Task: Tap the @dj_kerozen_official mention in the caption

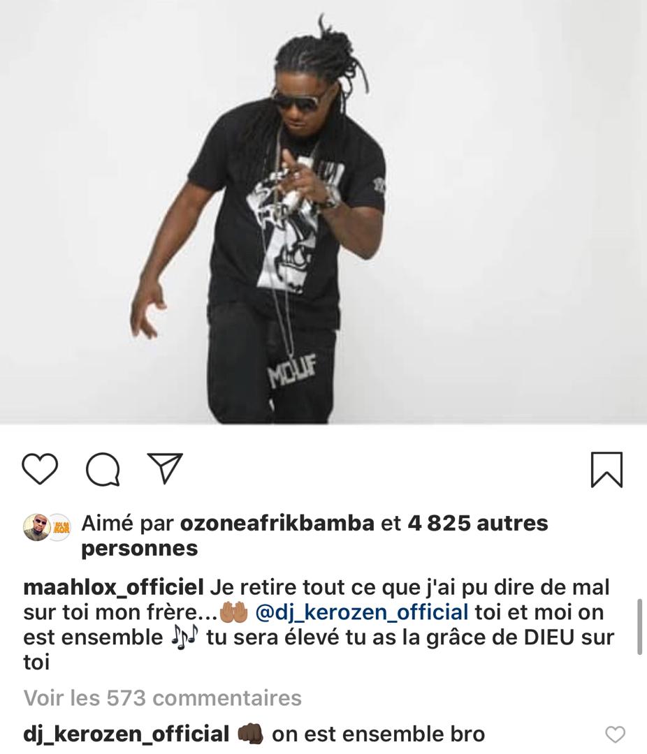Action: tap(361, 613)
